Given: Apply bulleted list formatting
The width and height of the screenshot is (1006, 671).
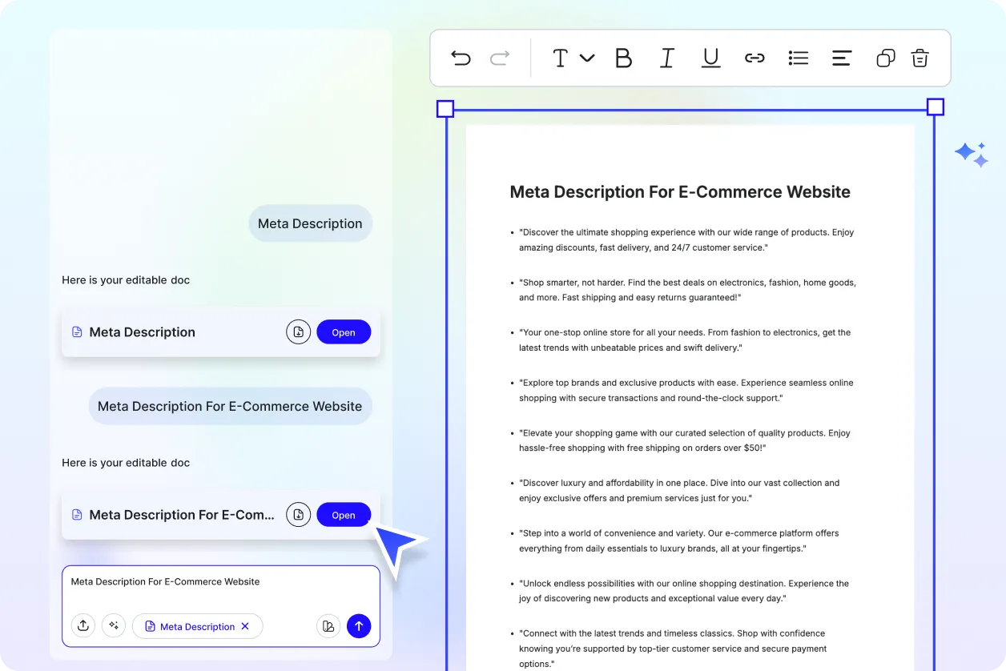Looking at the screenshot, I should 798,58.
